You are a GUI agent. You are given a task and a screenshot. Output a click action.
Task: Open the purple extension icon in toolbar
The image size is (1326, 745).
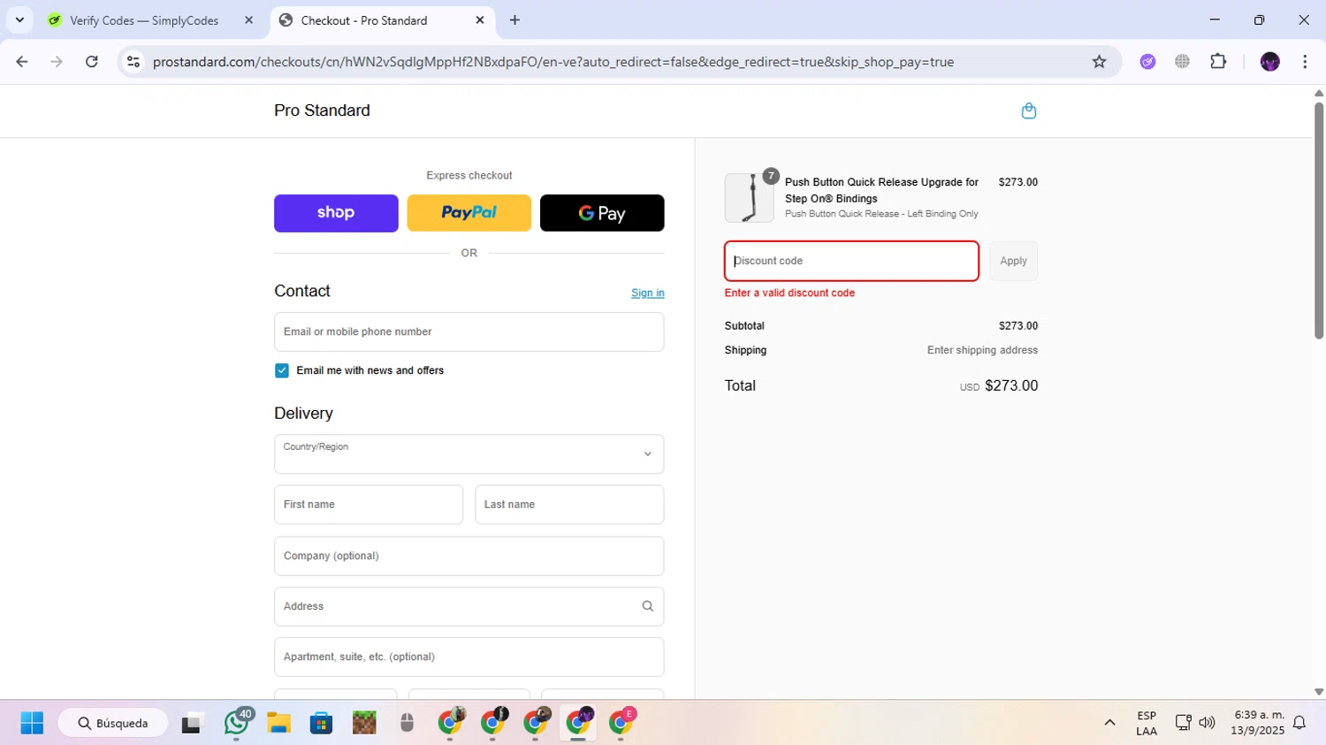pos(1147,62)
